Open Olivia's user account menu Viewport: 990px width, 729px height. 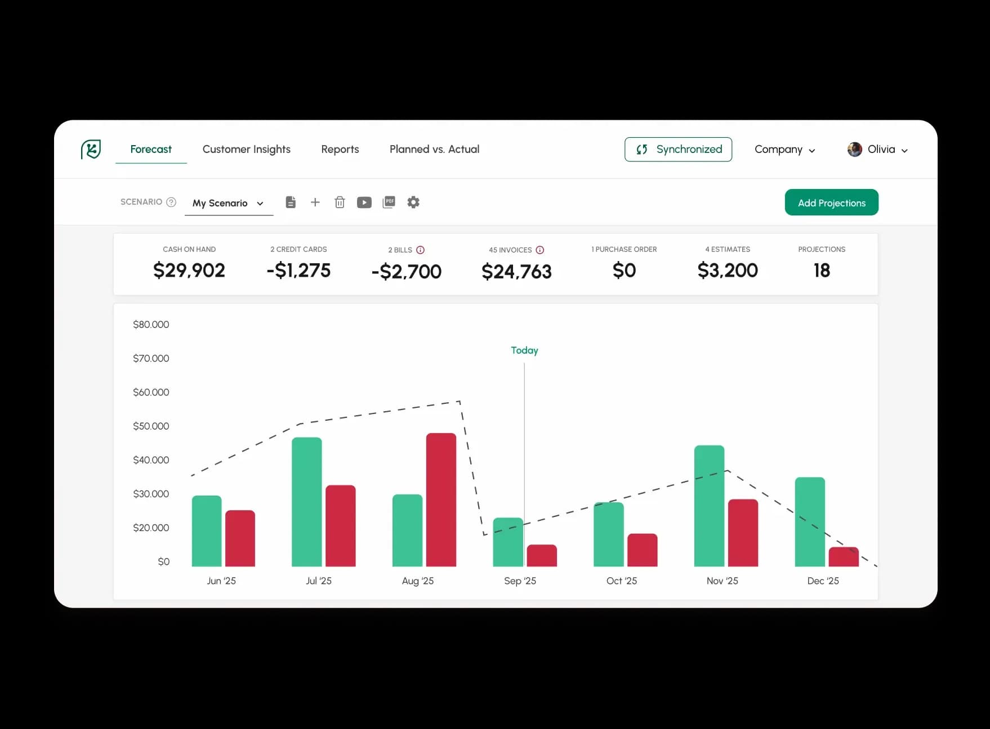click(877, 150)
